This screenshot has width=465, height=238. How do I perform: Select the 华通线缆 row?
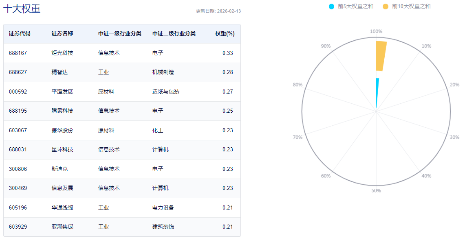(62, 208)
